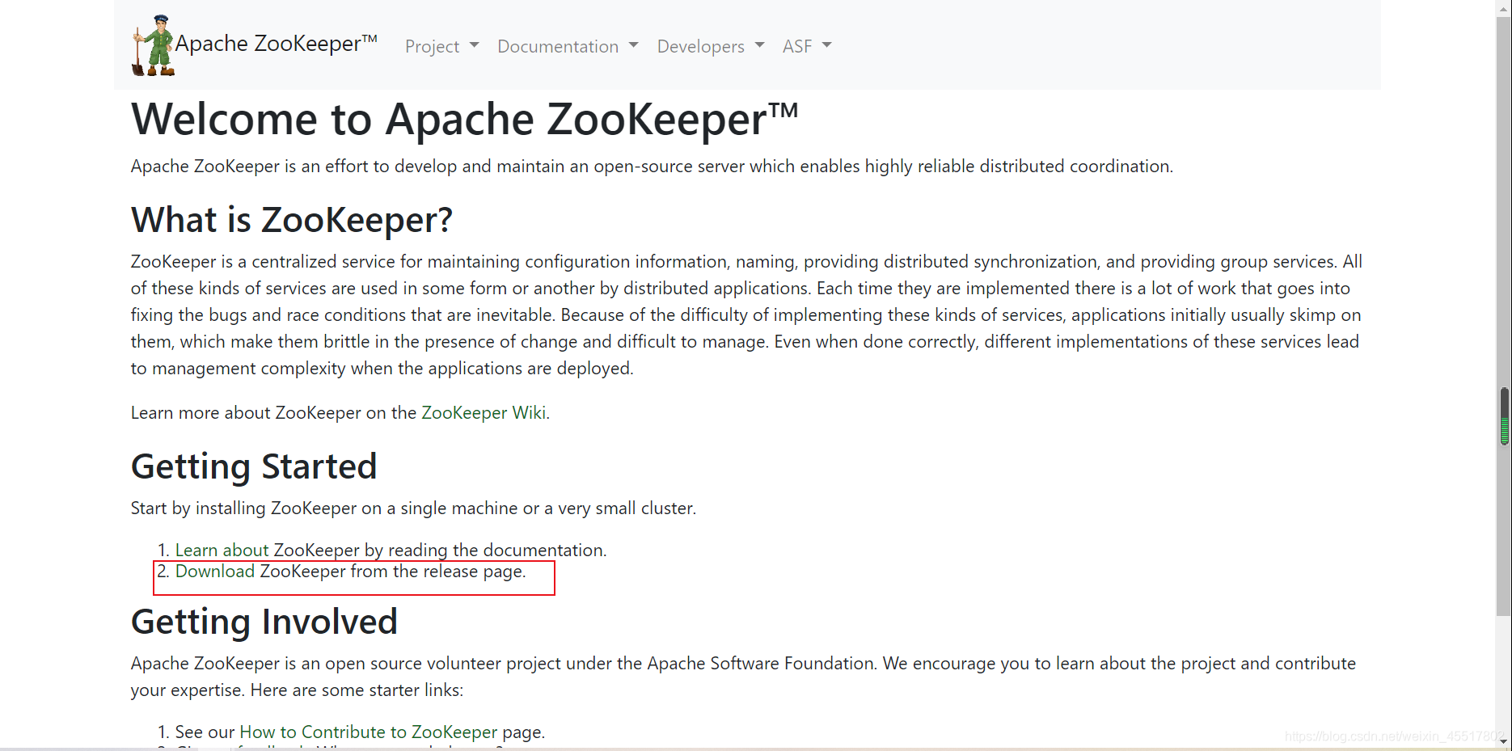Open the ASF menu
This screenshot has height=751, width=1512.
[807, 46]
